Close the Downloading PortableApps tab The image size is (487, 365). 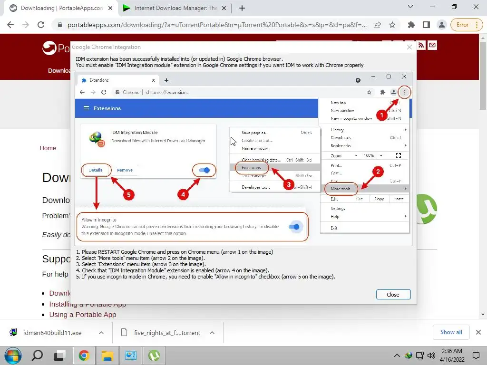click(x=110, y=9)
